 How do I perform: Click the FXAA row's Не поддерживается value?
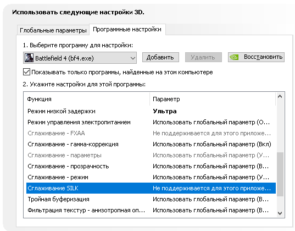click(211, 133)
